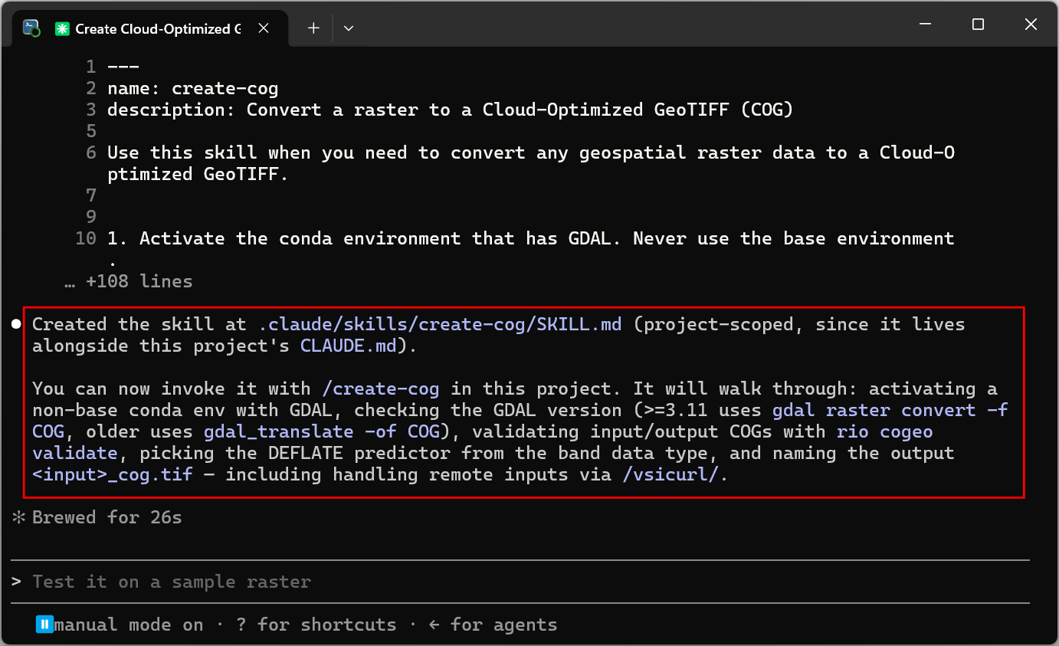This screenshot has width=1059, height=646.
Task: Click the ← for agents hint
Action: click(x=493, y=625)
